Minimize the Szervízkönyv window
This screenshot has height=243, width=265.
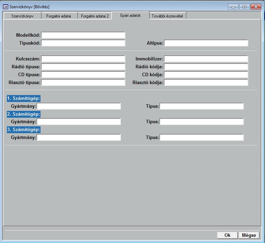pos(233,7)
